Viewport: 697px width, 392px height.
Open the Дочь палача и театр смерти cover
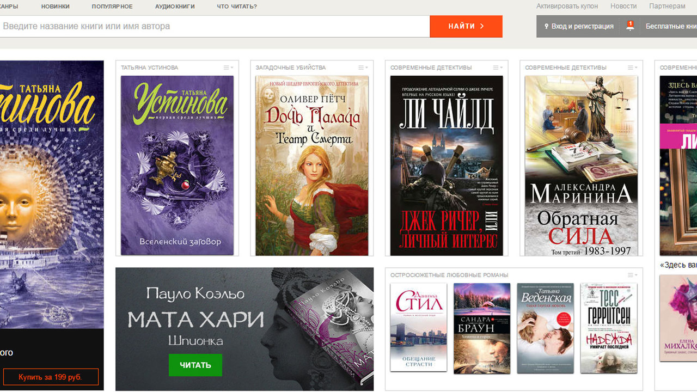click(312, 166)
